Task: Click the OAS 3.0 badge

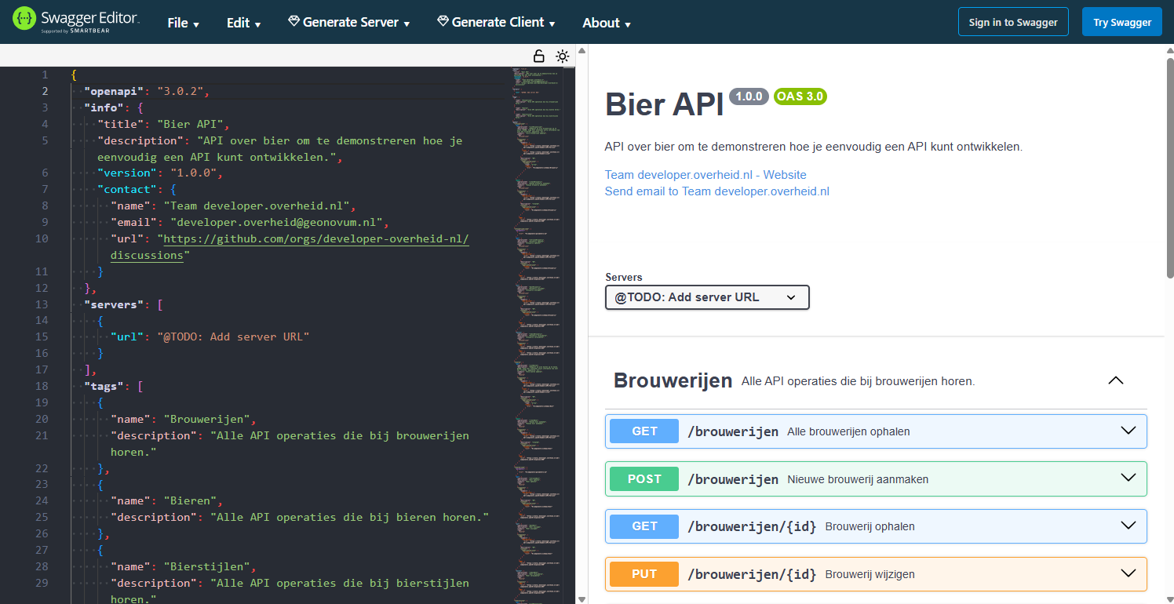Action: point(800,96)
